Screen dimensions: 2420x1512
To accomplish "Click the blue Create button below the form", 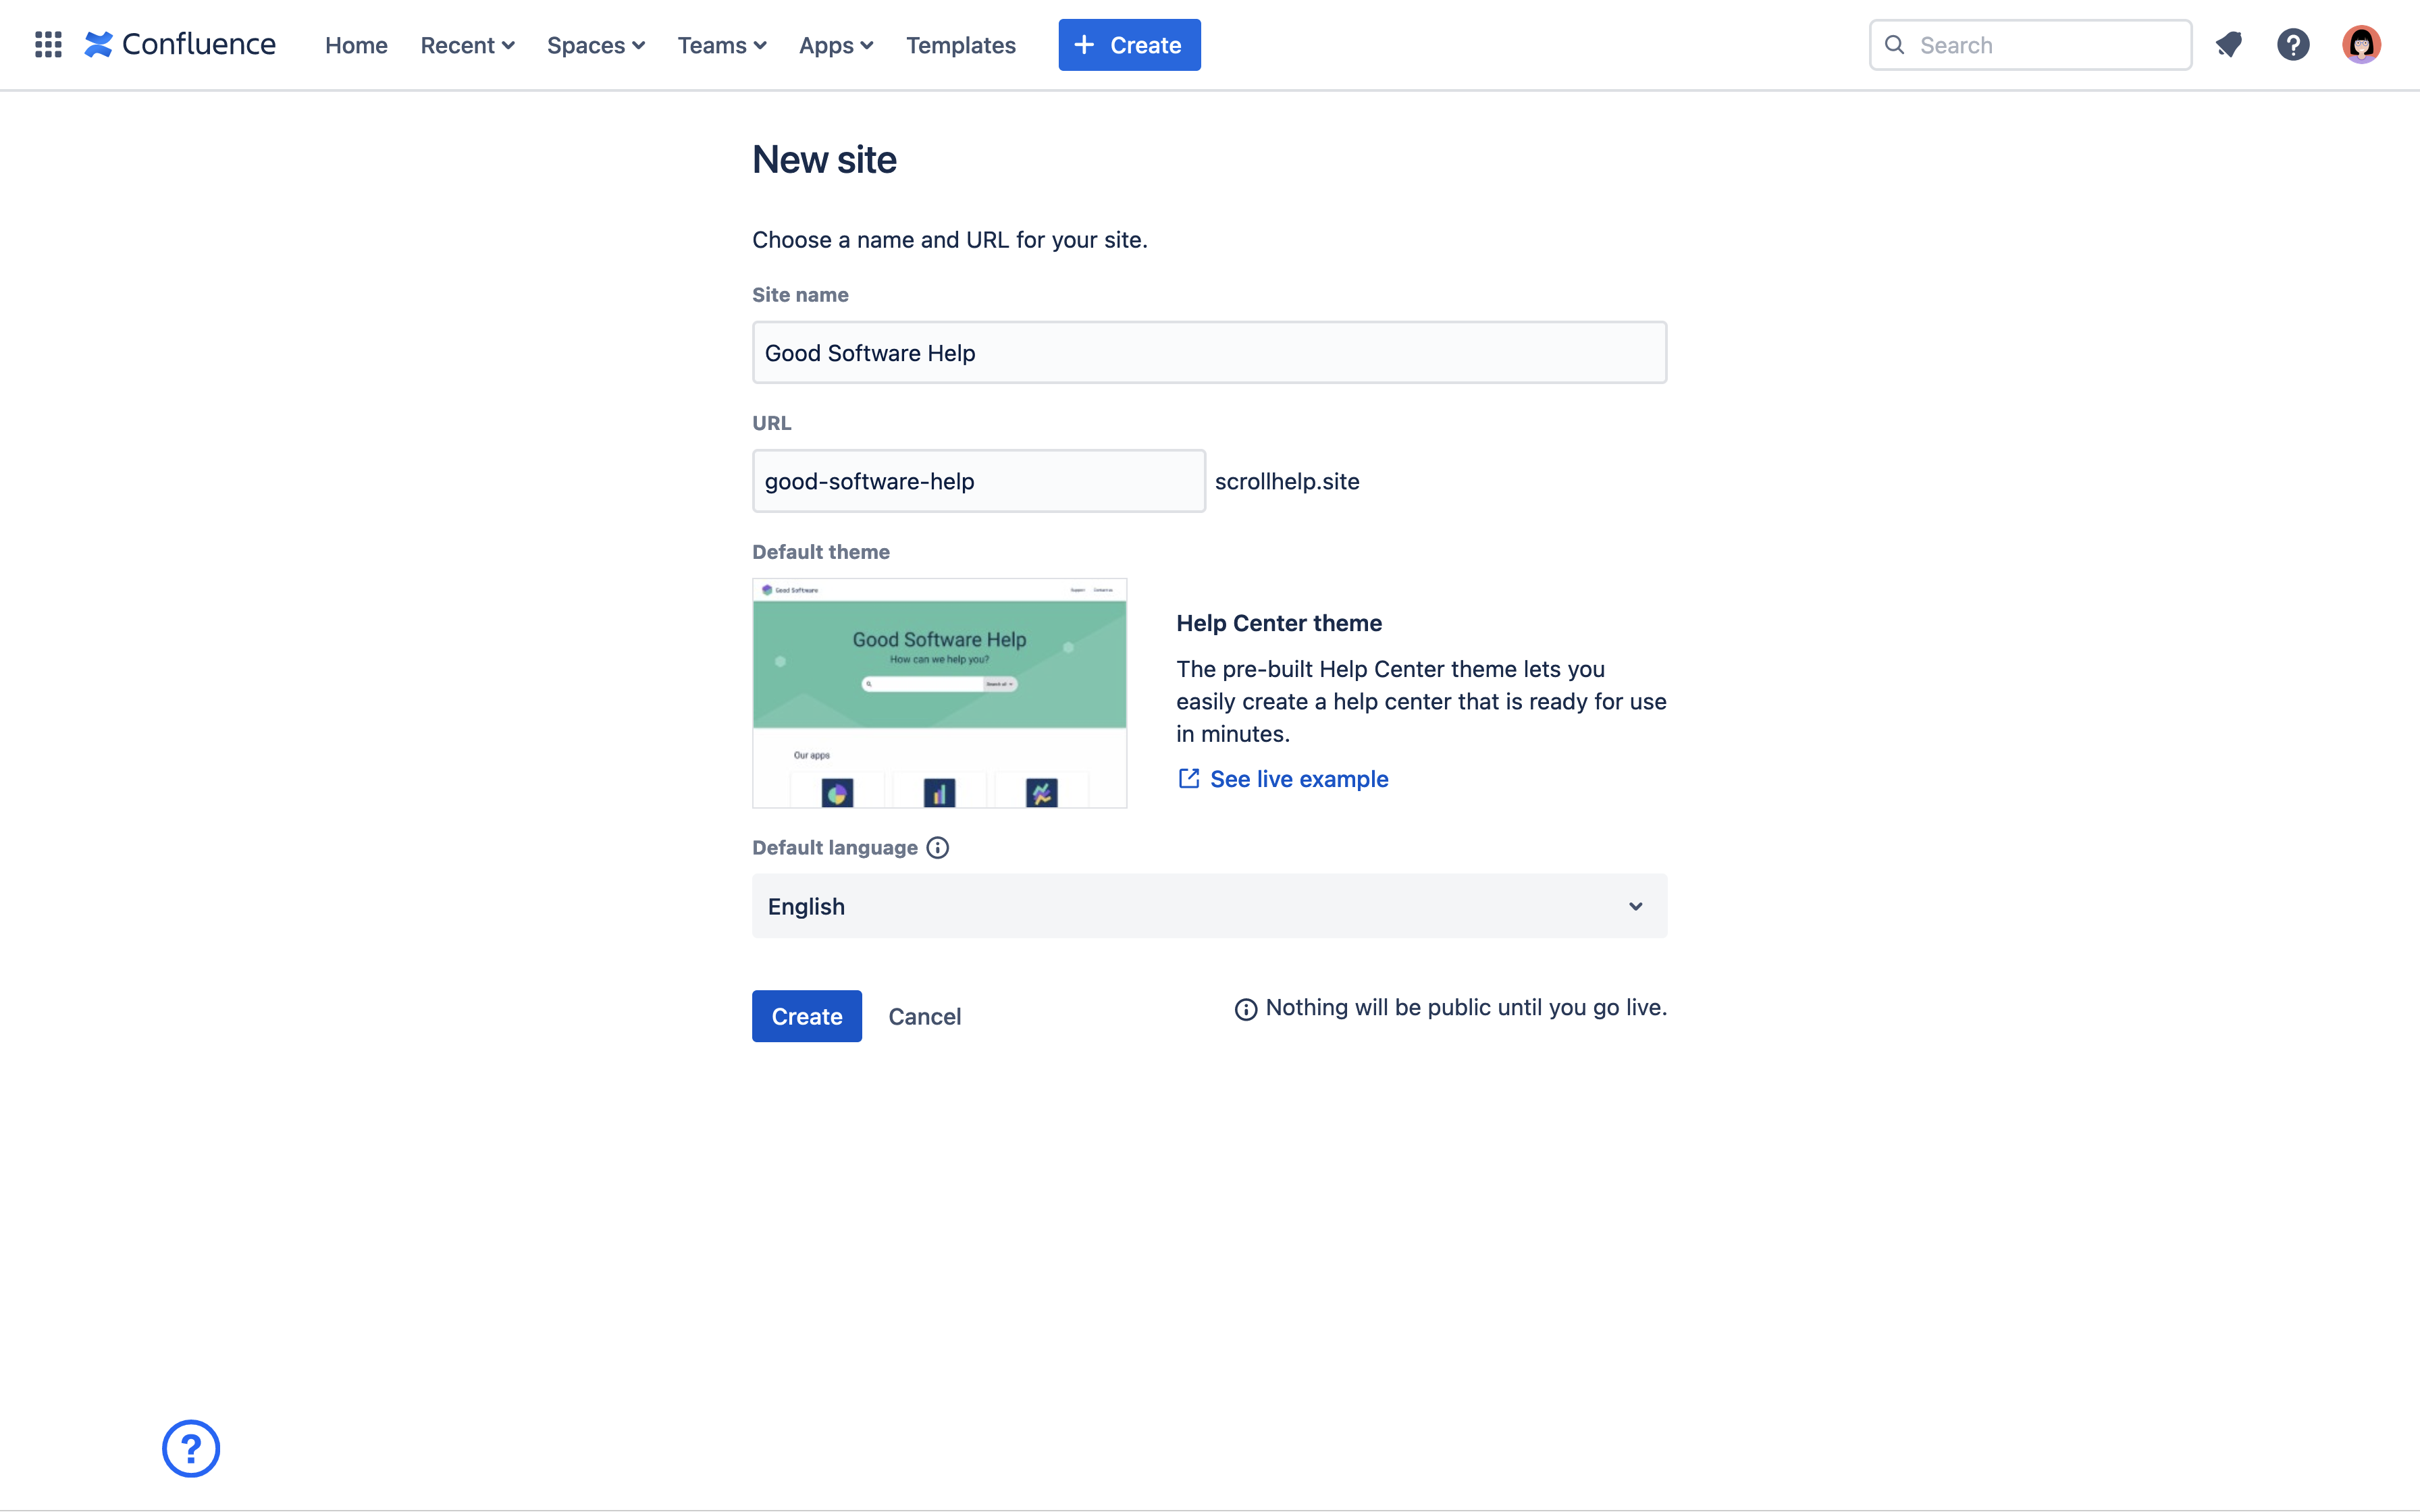I will coord(806,1016).
